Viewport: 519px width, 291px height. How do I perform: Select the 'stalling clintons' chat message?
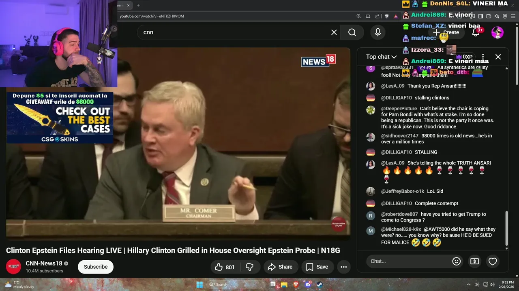[432, 98]
